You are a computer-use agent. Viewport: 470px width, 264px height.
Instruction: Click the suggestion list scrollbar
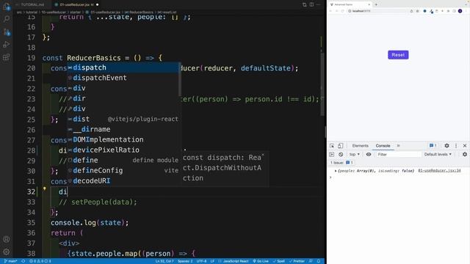(x=180, y=80)
